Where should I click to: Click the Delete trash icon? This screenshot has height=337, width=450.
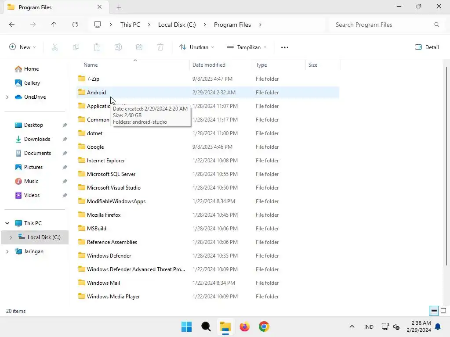point(160,47)
